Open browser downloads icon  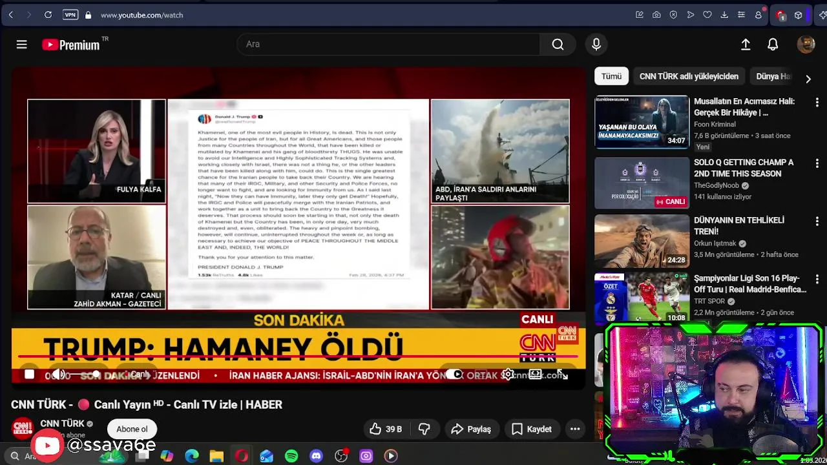(x=724, y=15)
